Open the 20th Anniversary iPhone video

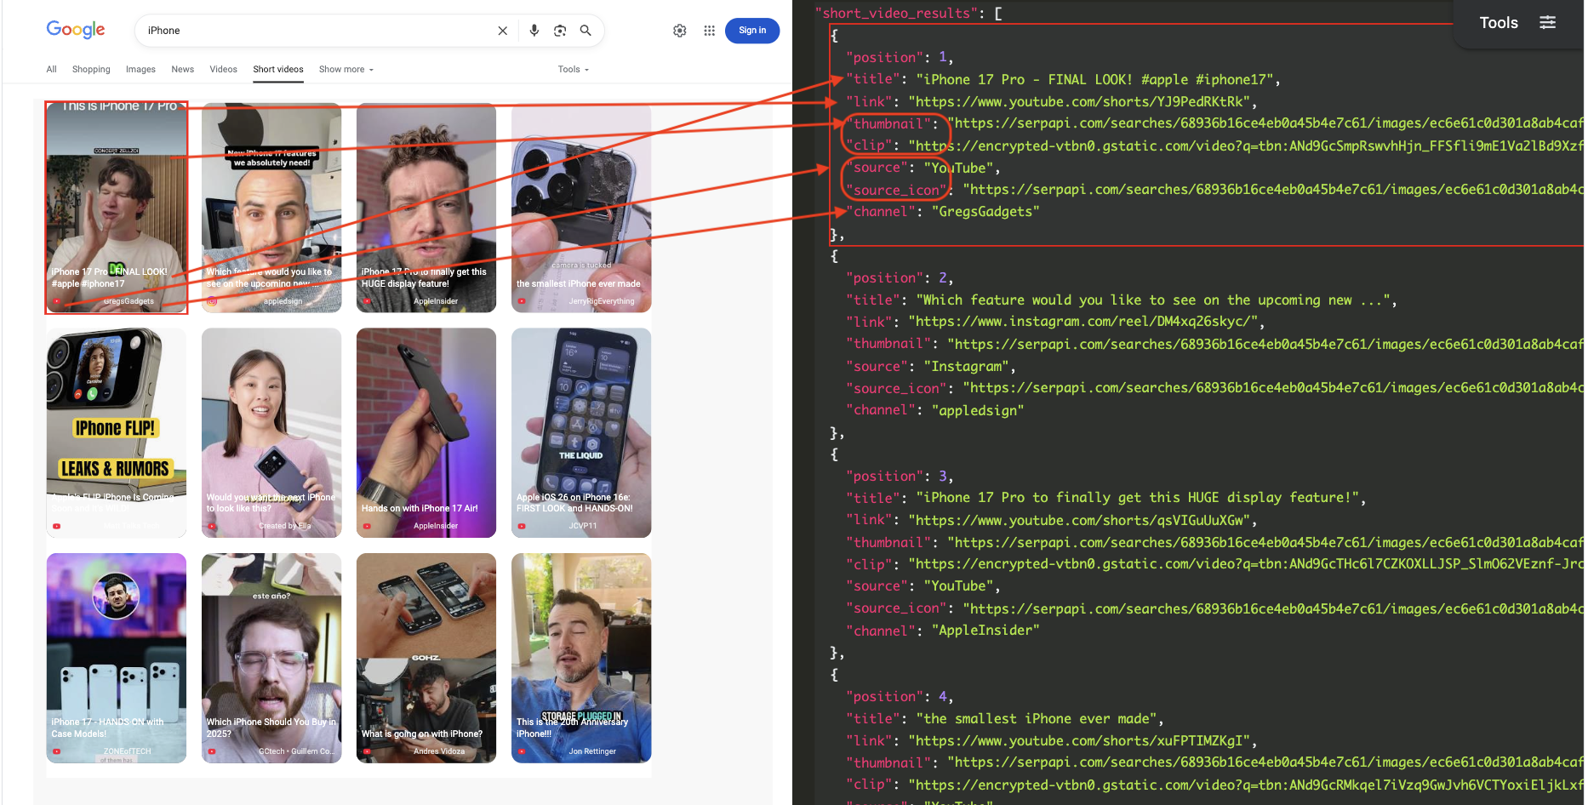(581, 659)
